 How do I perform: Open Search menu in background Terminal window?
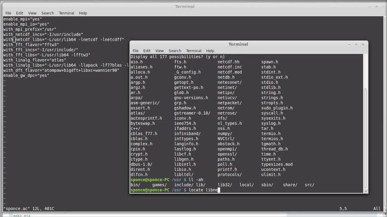point(48,13)
